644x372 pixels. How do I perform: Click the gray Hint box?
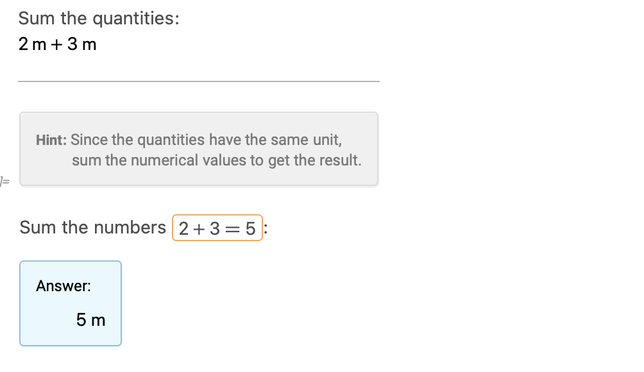pos(199,149)
